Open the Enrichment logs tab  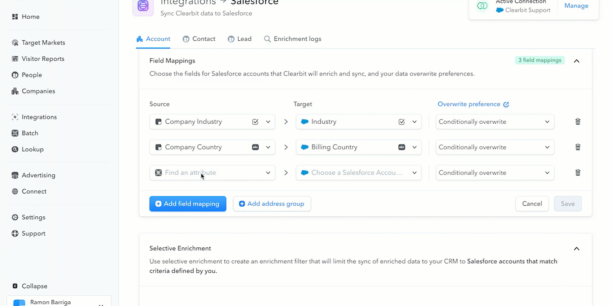pos(293,39)
